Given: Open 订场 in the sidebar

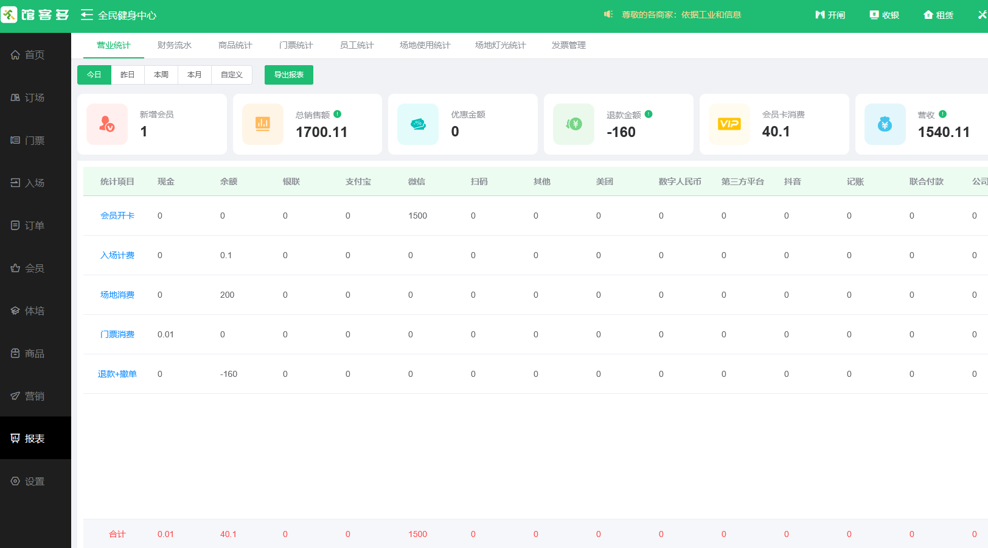Looking at the screenshot, I should (x=35, y=97).
